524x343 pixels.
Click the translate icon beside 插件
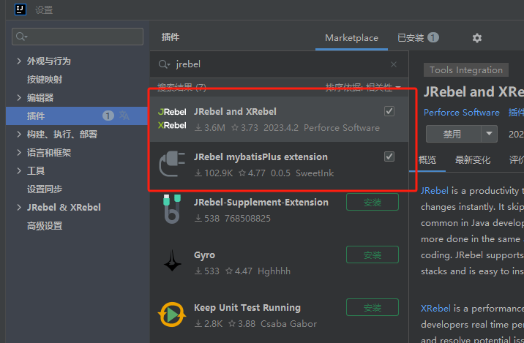tap(124, 116)
